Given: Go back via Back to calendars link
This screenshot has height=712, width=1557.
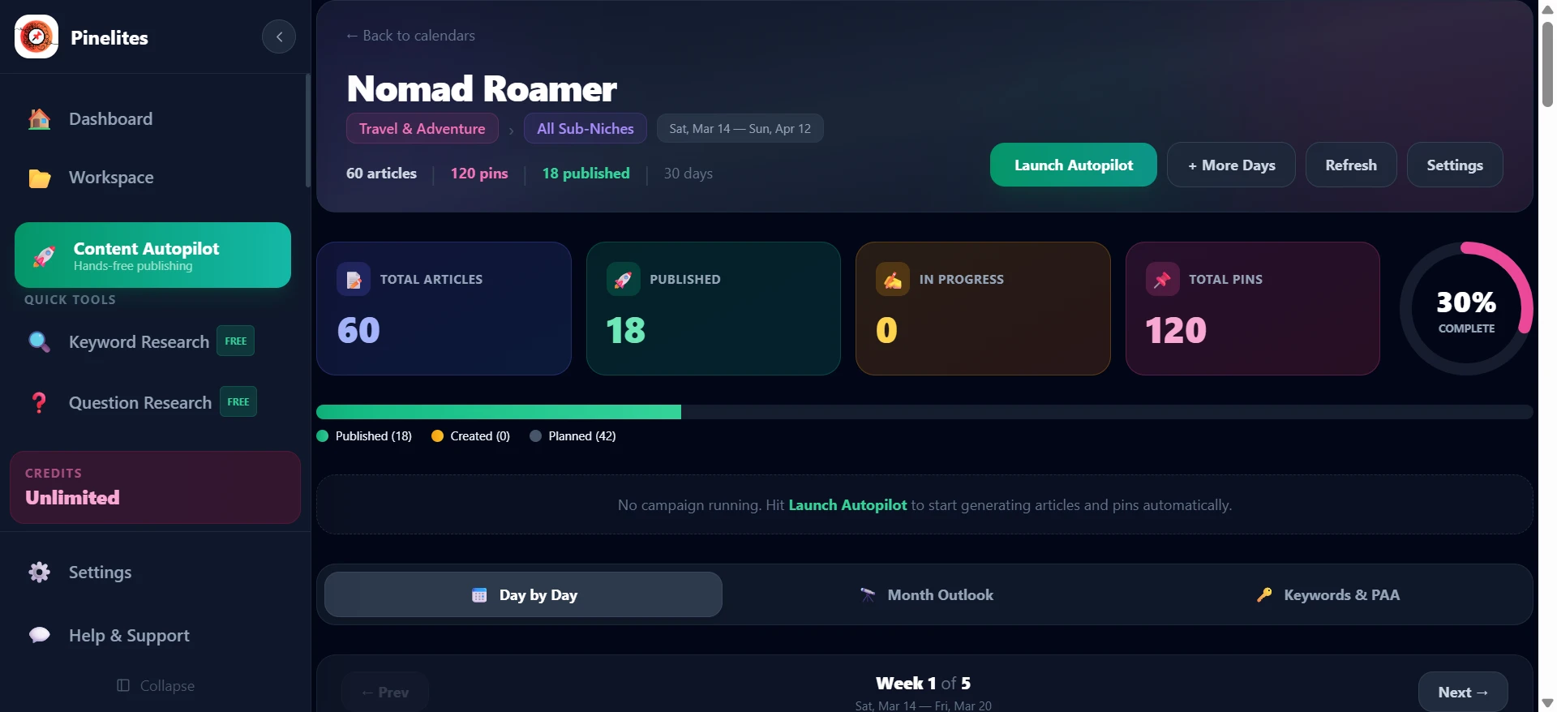Looking at the screenshot, I should click(x=410, y=36).
